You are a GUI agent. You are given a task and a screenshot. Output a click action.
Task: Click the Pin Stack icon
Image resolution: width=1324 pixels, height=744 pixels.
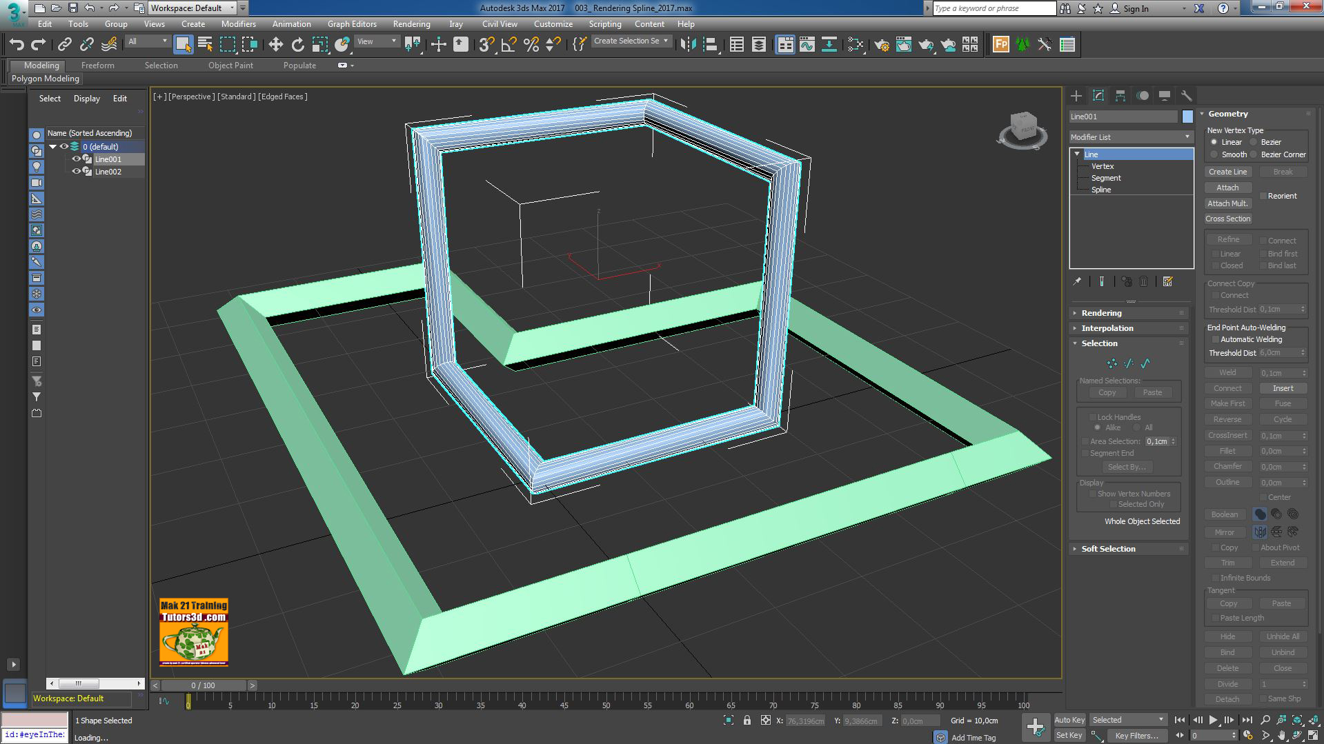click(1076, 281)
